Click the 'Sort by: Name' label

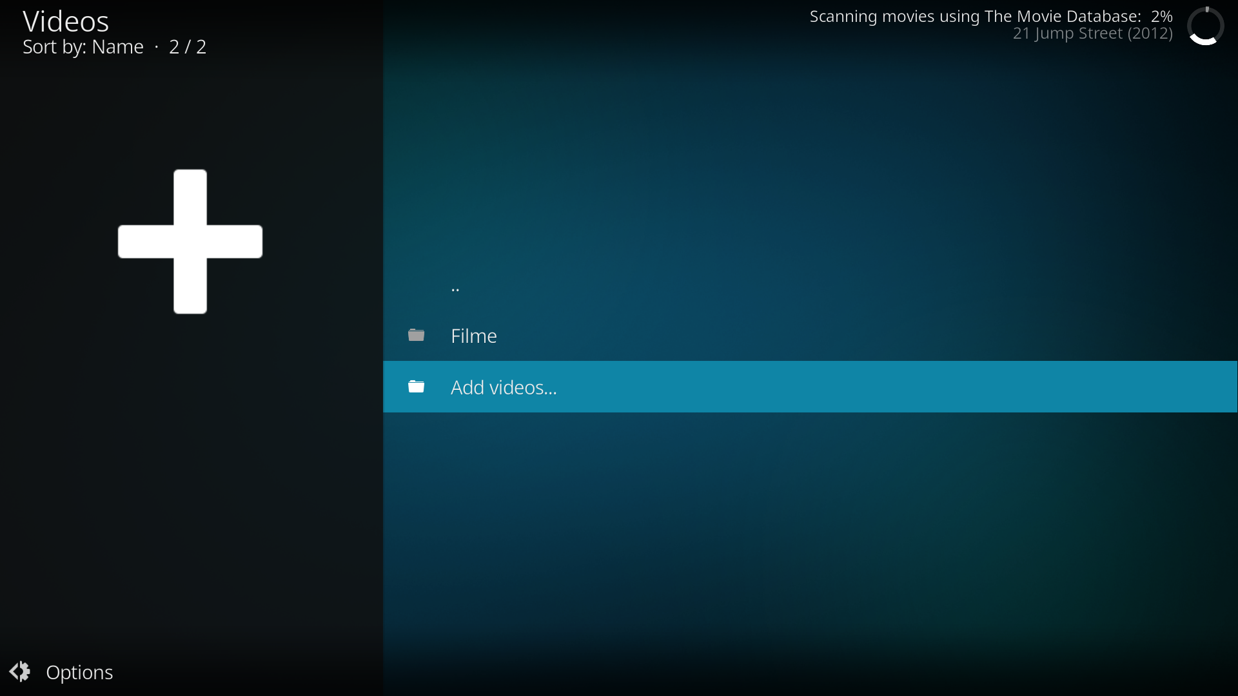point(83,47)
